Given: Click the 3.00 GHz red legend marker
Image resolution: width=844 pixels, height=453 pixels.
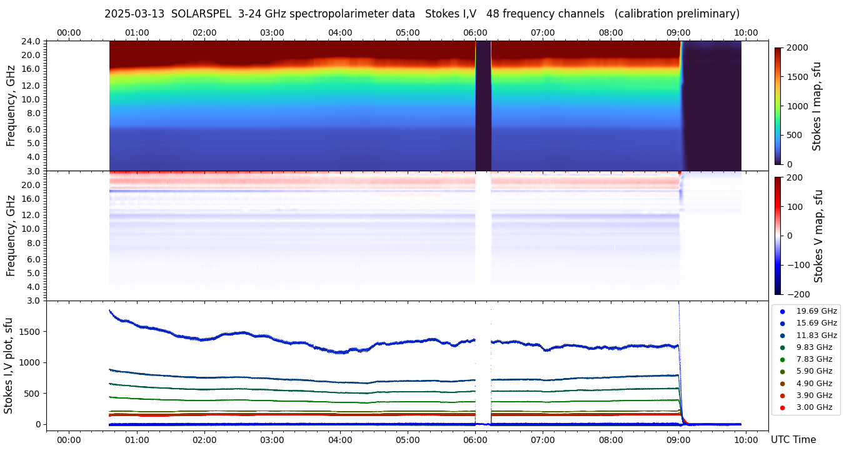Looking at the screenshot, I should (782, 408).
